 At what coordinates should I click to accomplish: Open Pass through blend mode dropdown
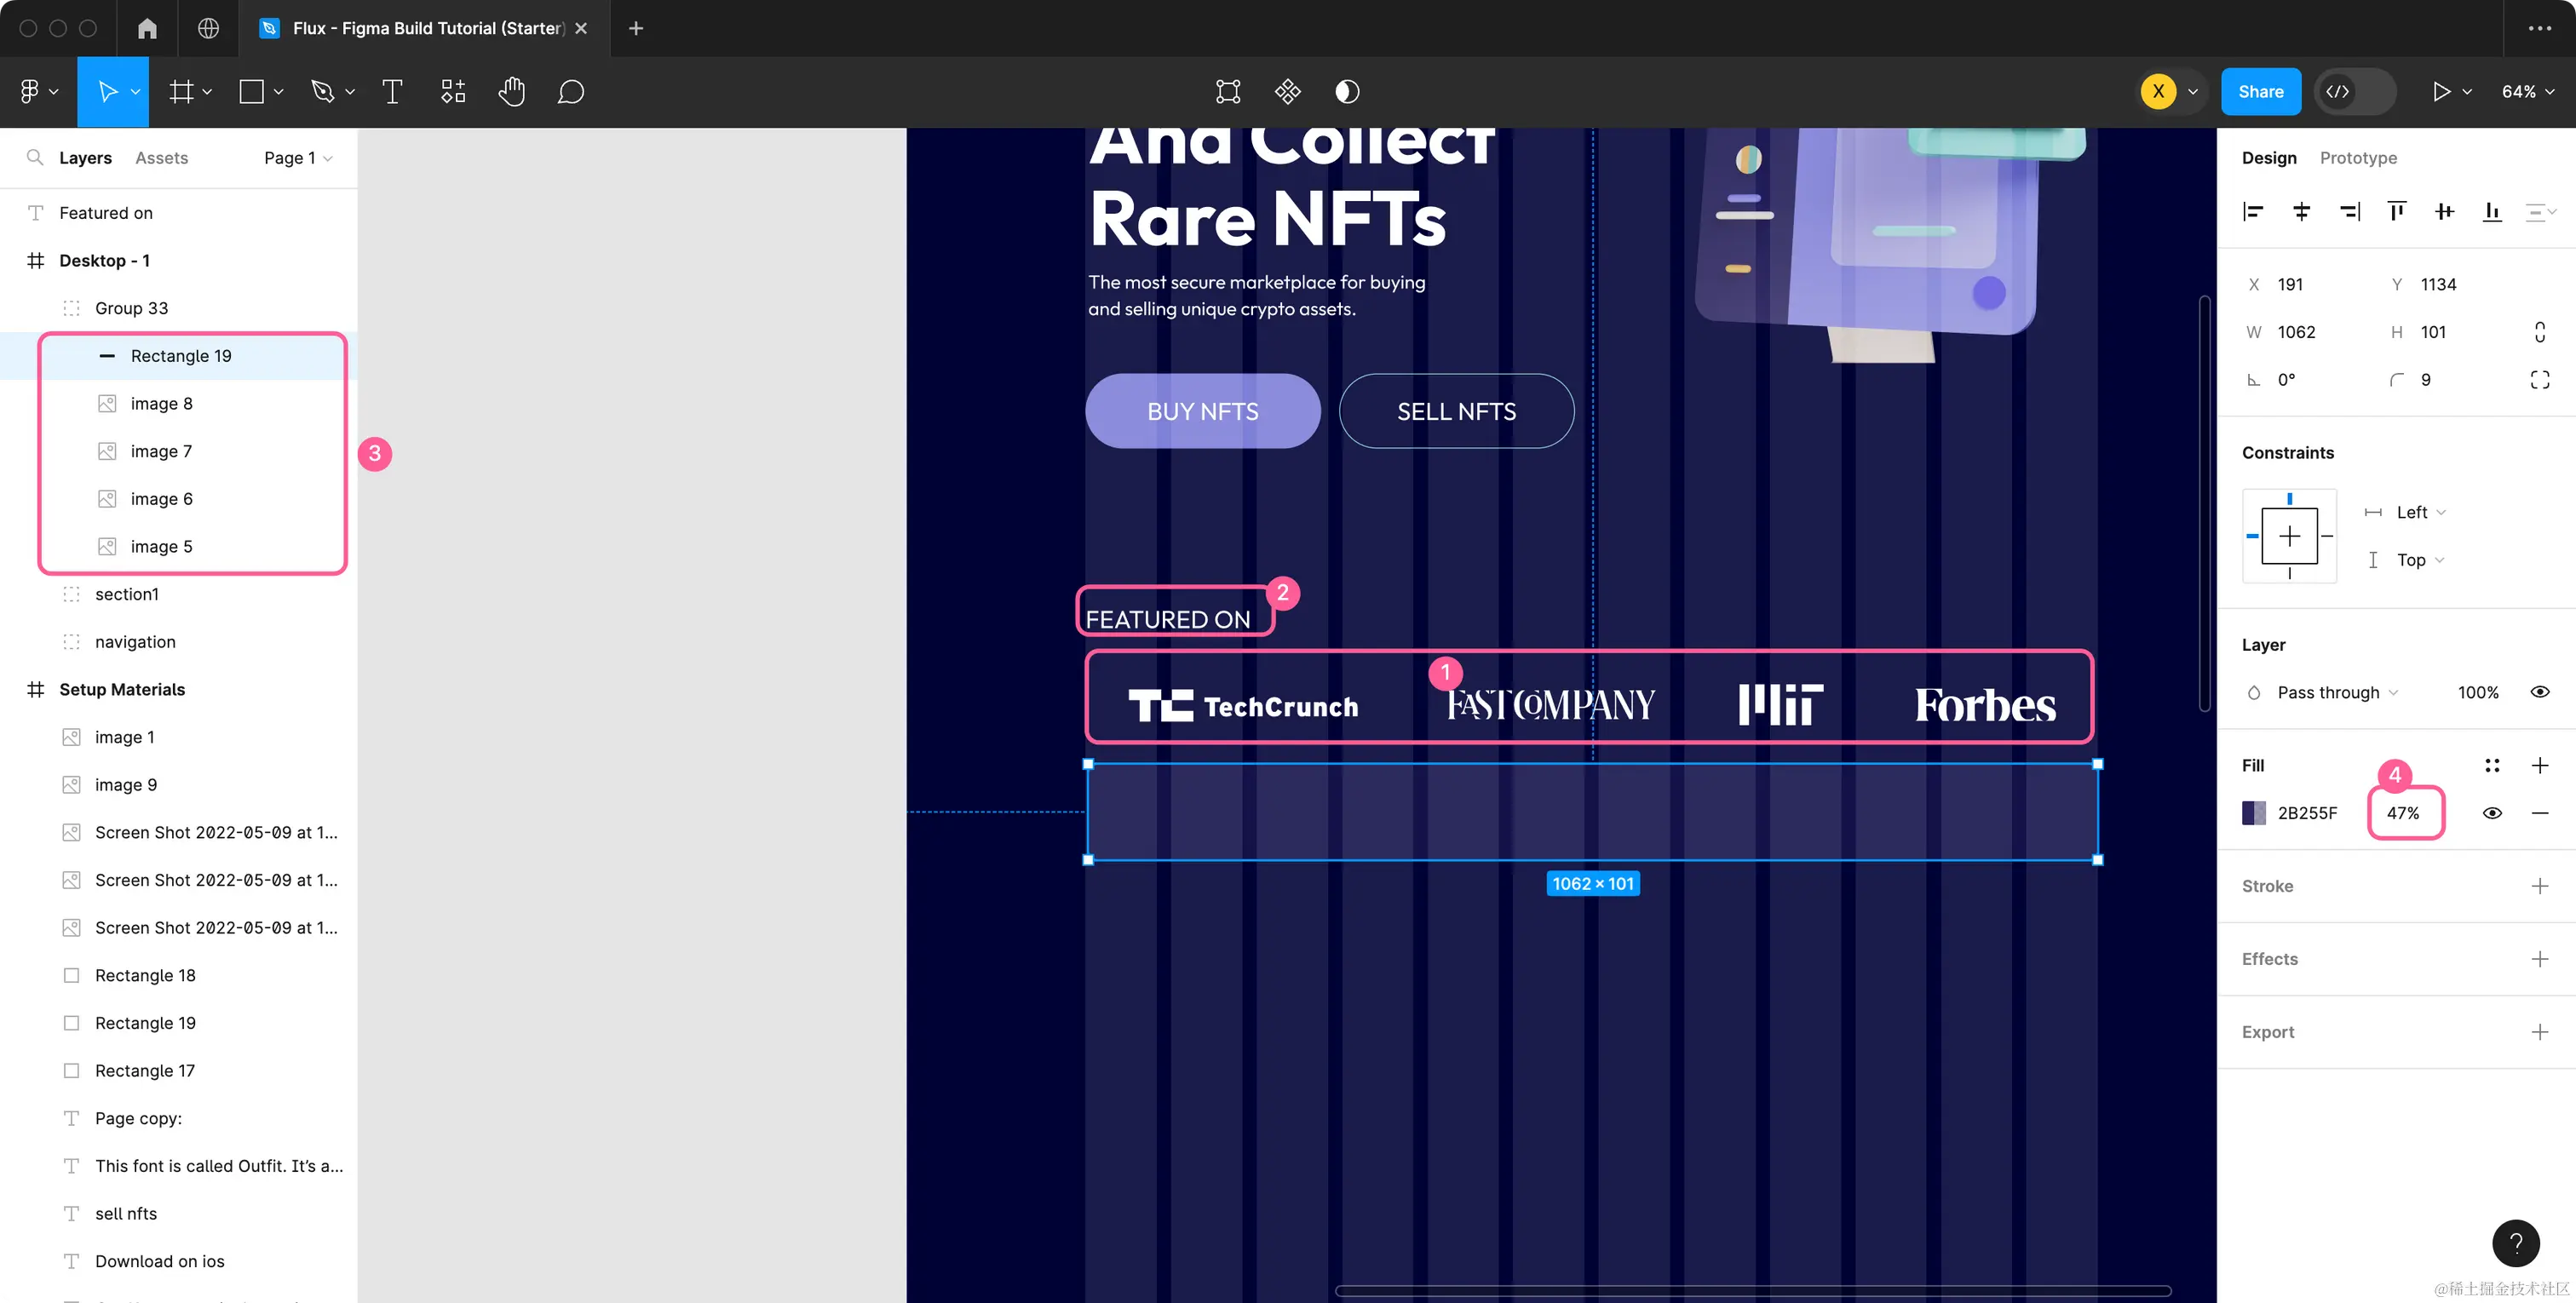pos(2336,692)
